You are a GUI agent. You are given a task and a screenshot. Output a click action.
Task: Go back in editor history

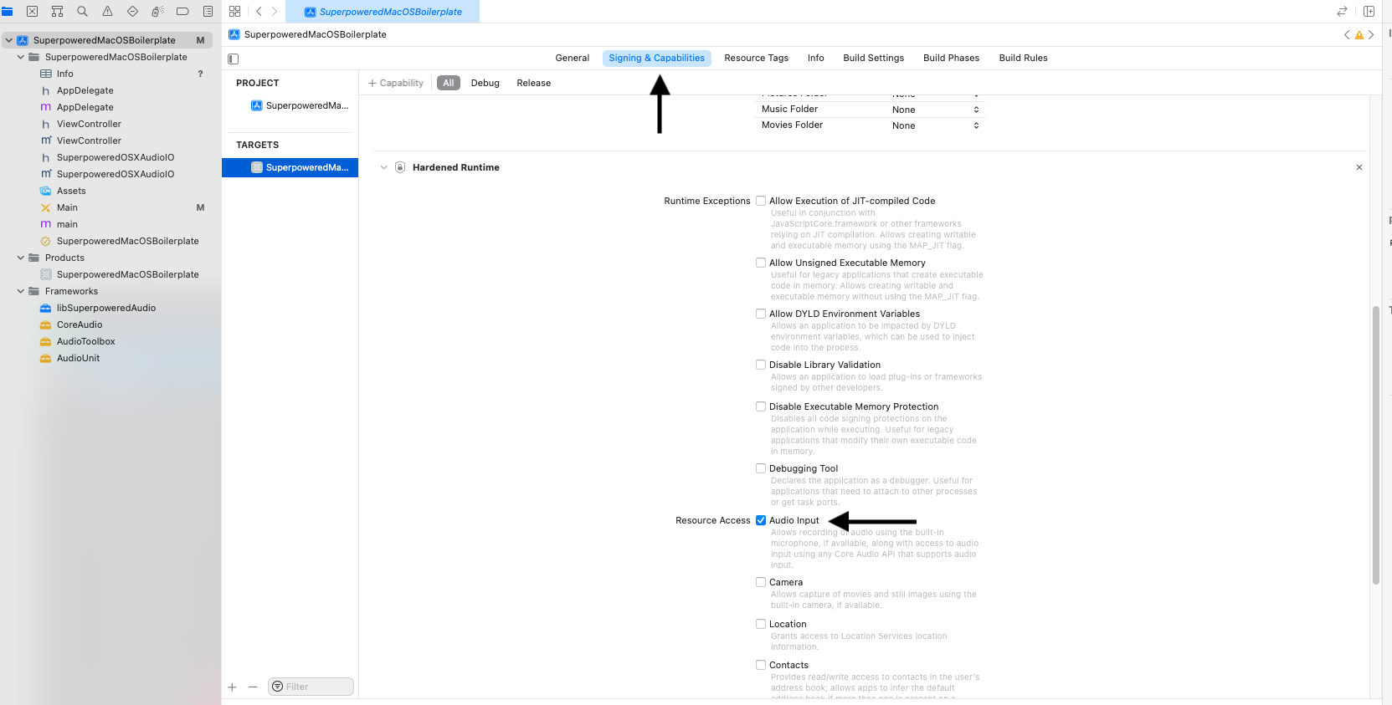(259, 12)
